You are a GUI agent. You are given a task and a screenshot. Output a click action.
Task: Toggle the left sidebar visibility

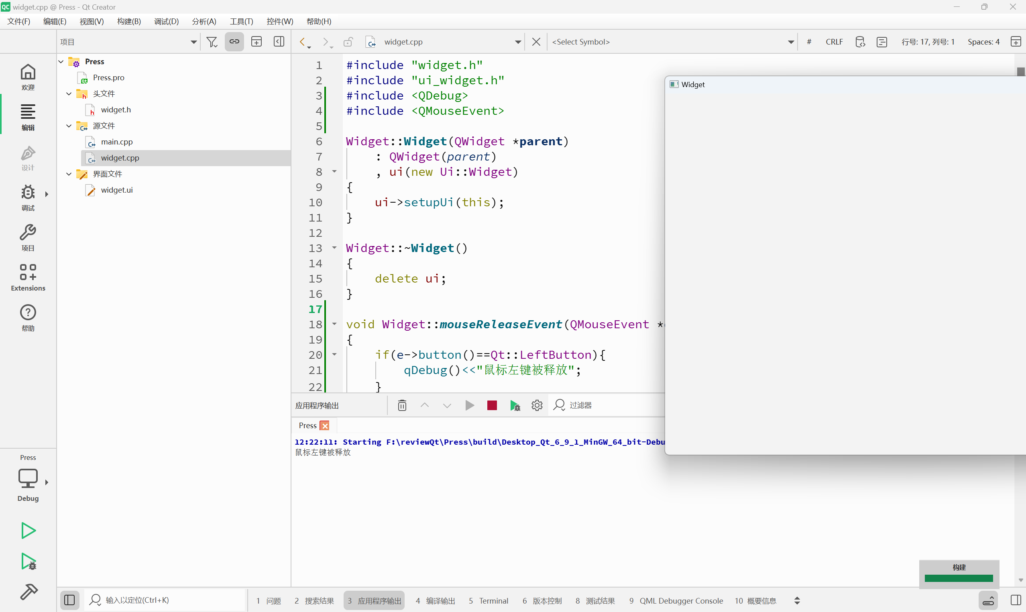pos(69,600)
